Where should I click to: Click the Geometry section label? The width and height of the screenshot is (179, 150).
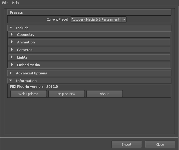point(26,35)
